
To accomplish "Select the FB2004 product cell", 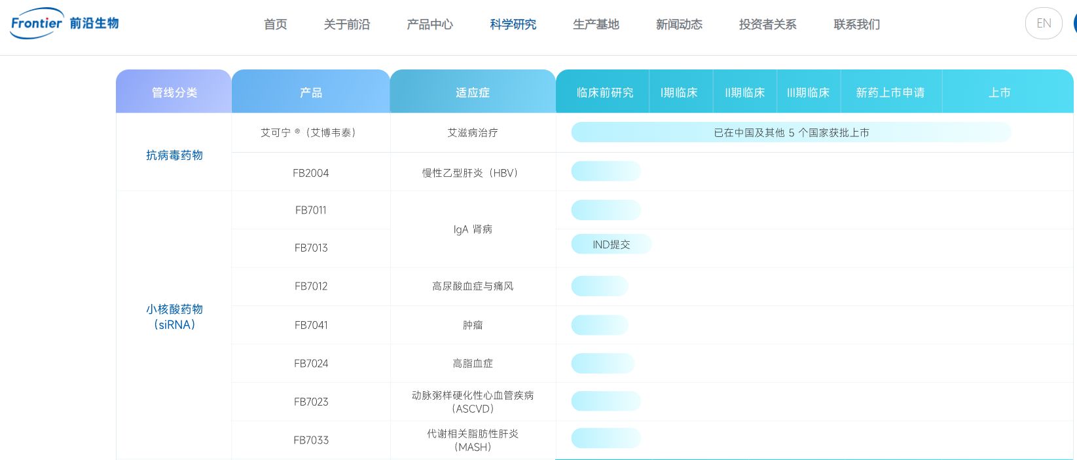I will (311, 173).
